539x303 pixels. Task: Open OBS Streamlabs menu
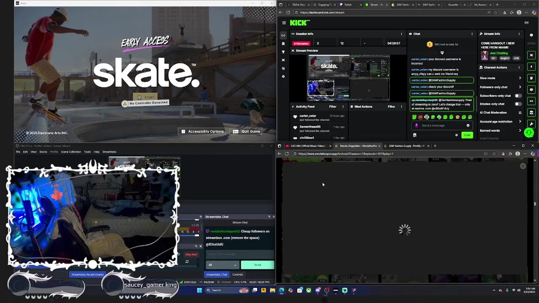pyautogui.click(x=109, y=152)
